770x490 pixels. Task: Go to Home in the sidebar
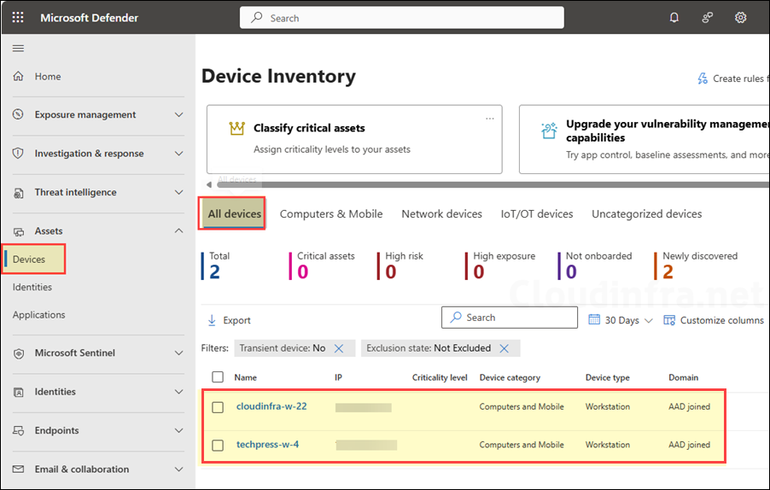click(48, 77)
